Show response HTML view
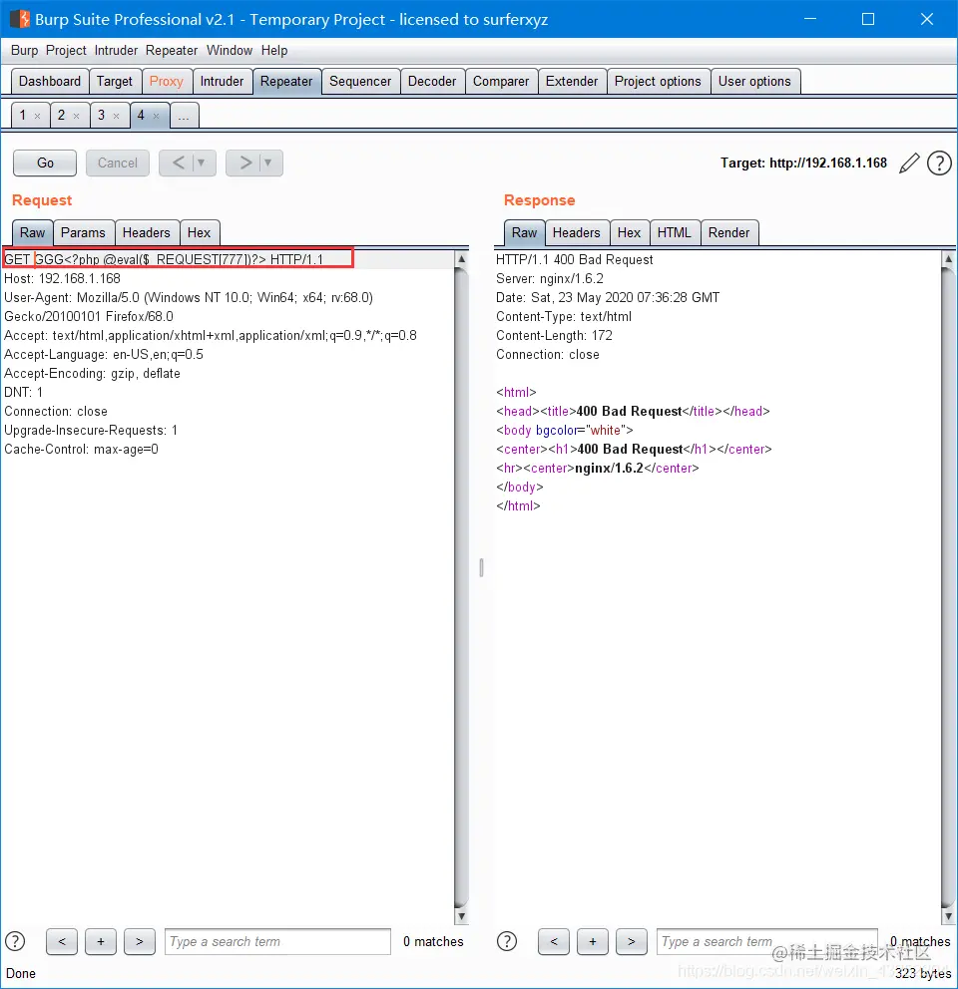The height and width of the screenshot is (989, 958). (x=674, y=232)
